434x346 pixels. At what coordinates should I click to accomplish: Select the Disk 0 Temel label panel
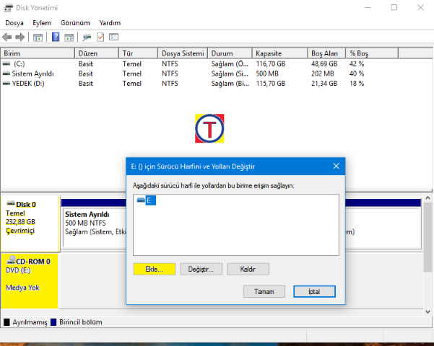(x=30, y=223)
